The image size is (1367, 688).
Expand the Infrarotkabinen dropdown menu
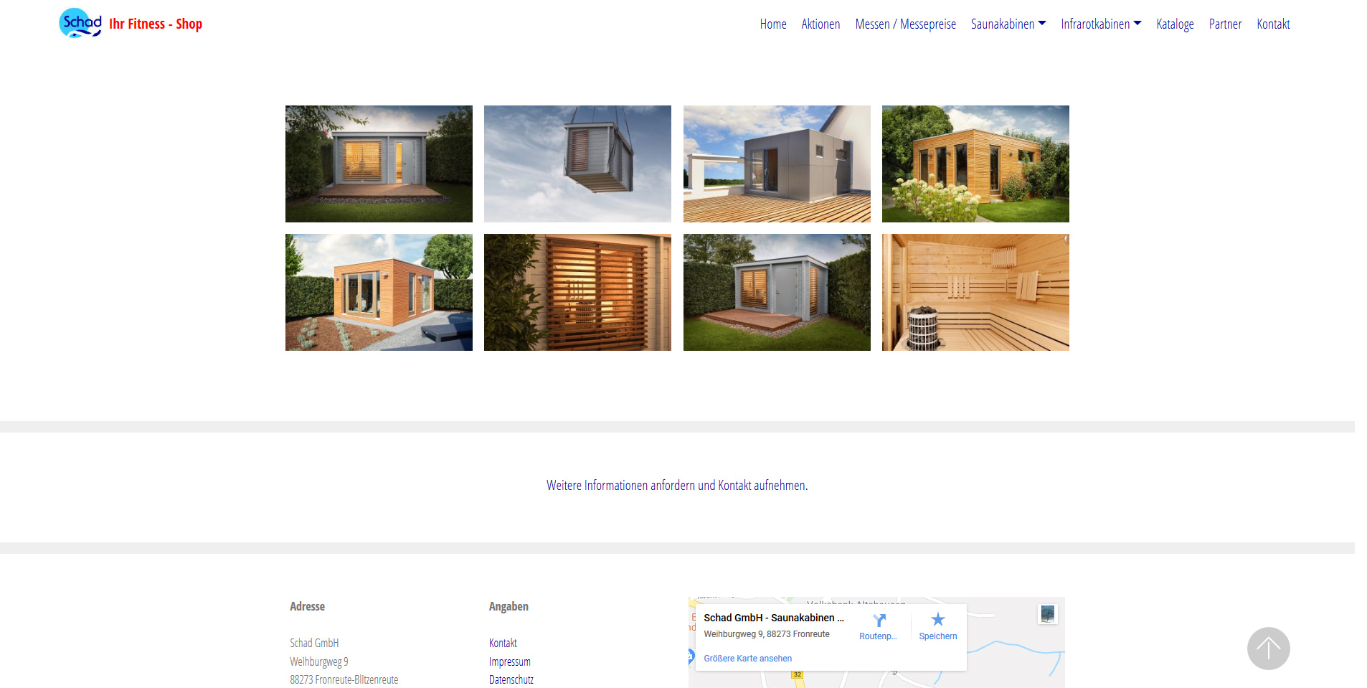tap(1100, 24)
